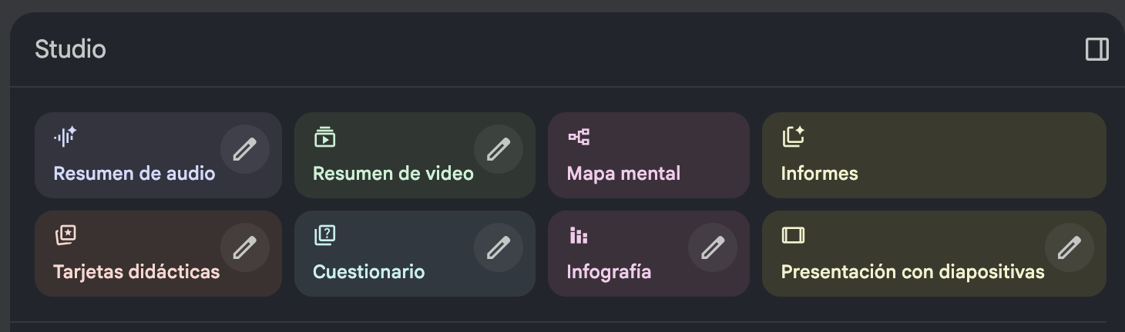Create a Cuestionario
The width and height of the screenshot is (1125, 332).
[x=368, y=272]
